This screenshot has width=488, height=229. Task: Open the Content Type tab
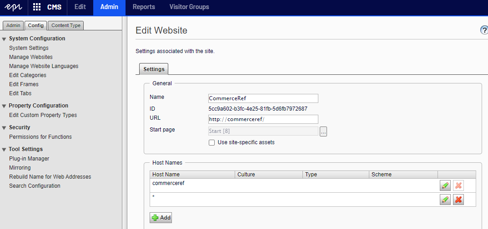(x=66, y=25)
